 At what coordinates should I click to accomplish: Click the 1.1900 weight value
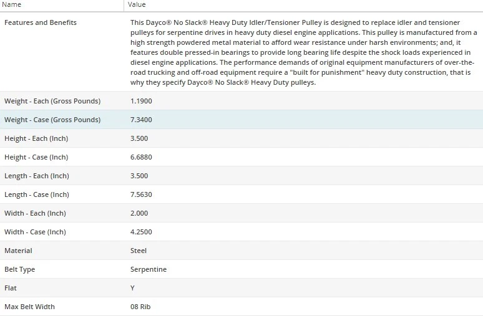(x=141, y=101)
